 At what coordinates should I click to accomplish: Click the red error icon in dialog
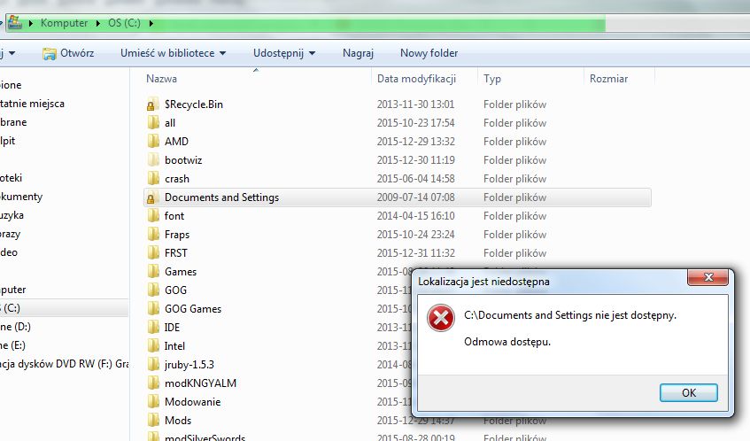pyautogui.click(x=440, y=318)
